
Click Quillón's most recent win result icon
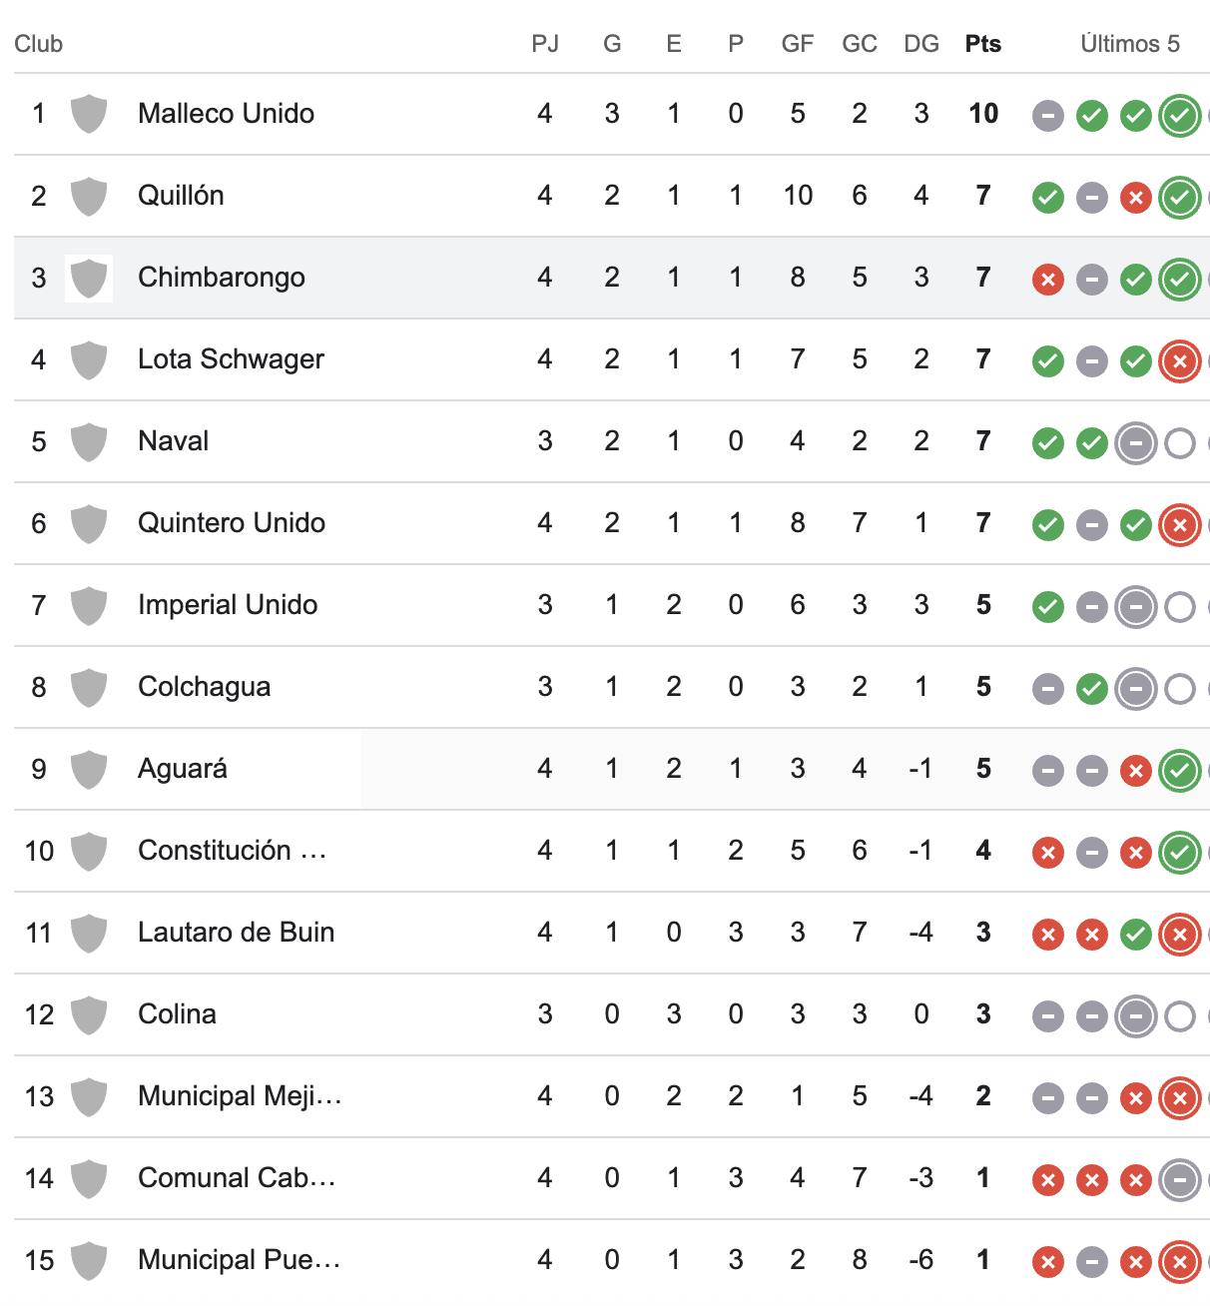pos(1179,198)
